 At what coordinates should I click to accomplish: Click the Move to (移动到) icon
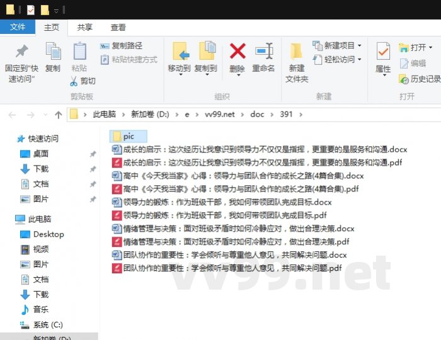(180, 51)
